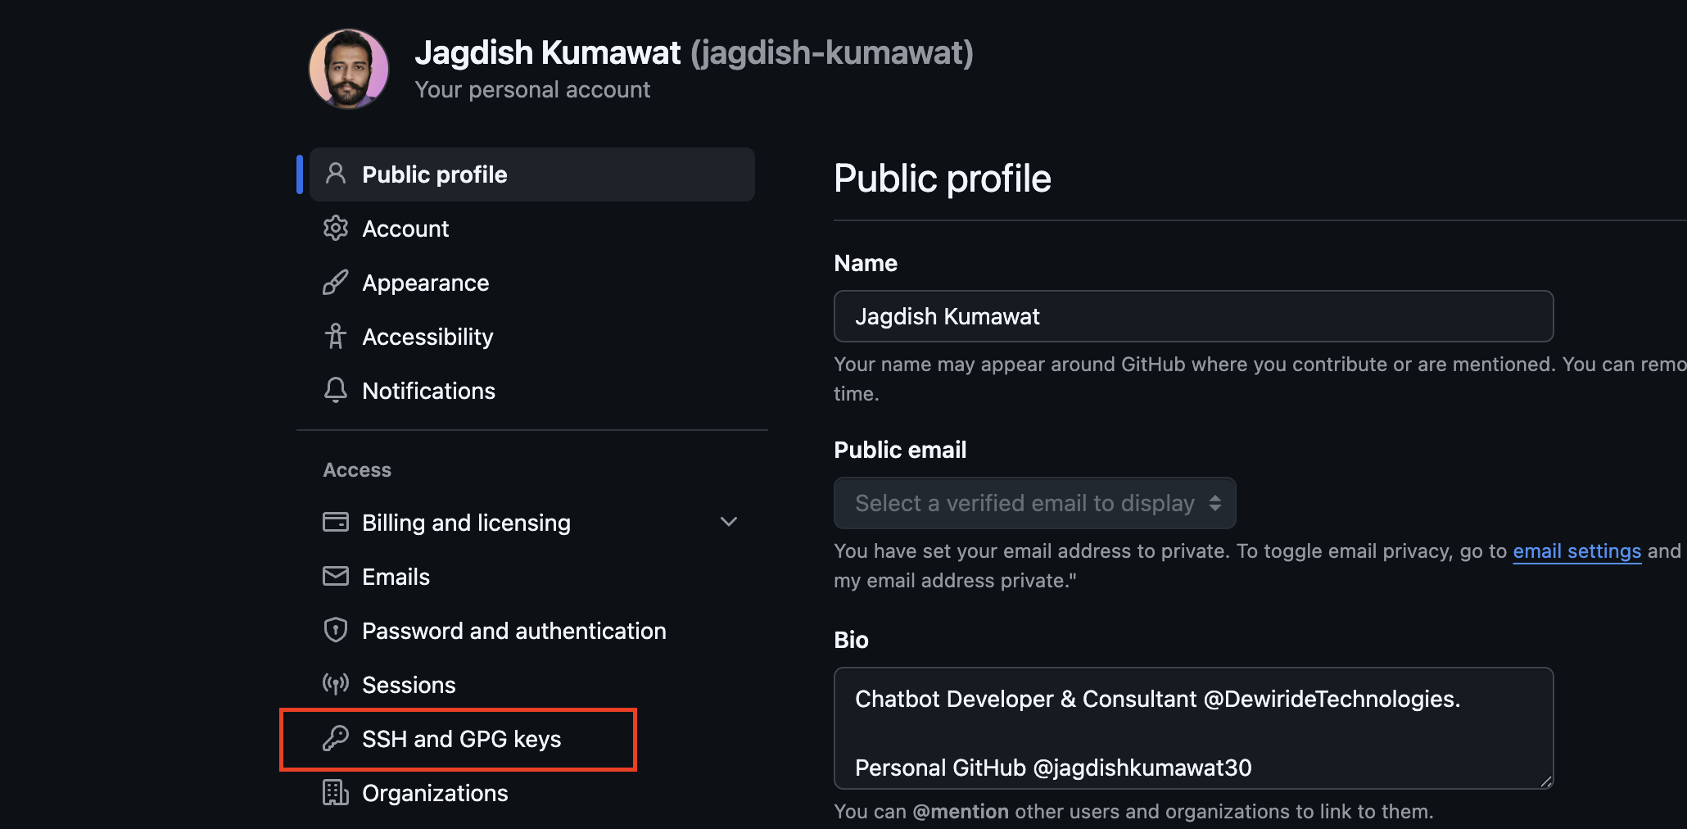The image size is (1687, 829).
Task: Open the Appearance settings section
Action: pos(425,283)
